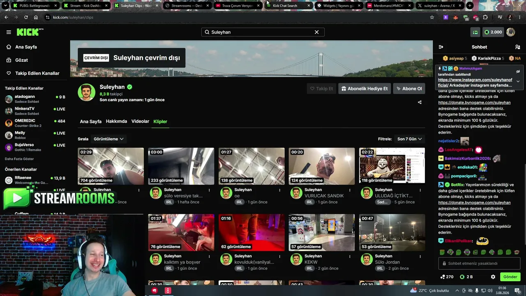Go to the browser home page
Viewport: 526px width, 296px height.
pyautogui.click(x=36, y=17)
